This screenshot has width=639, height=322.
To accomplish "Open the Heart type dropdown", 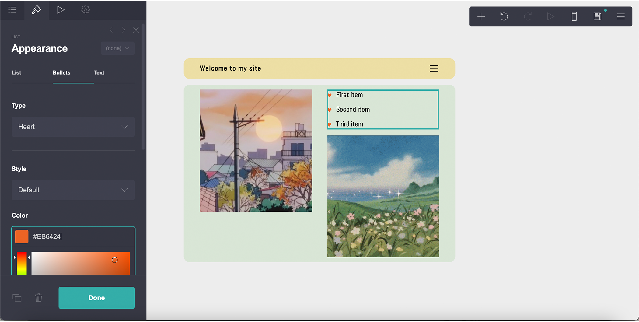I will tap(73, 127).
